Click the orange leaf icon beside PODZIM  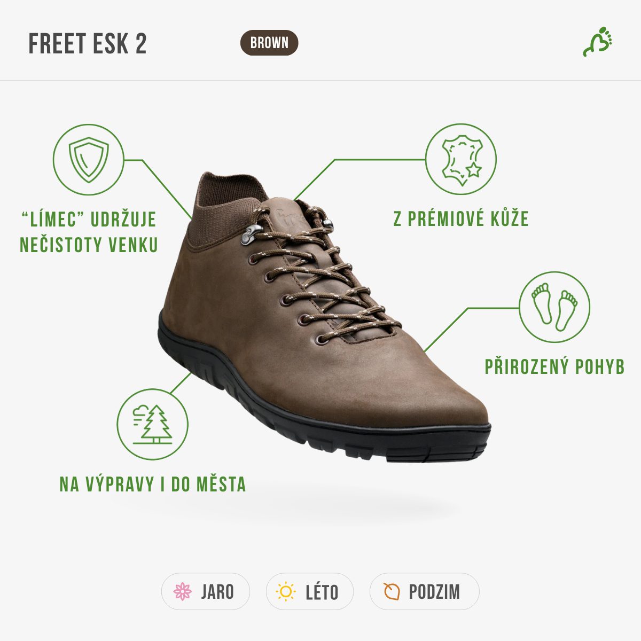[x=392, y=591]
